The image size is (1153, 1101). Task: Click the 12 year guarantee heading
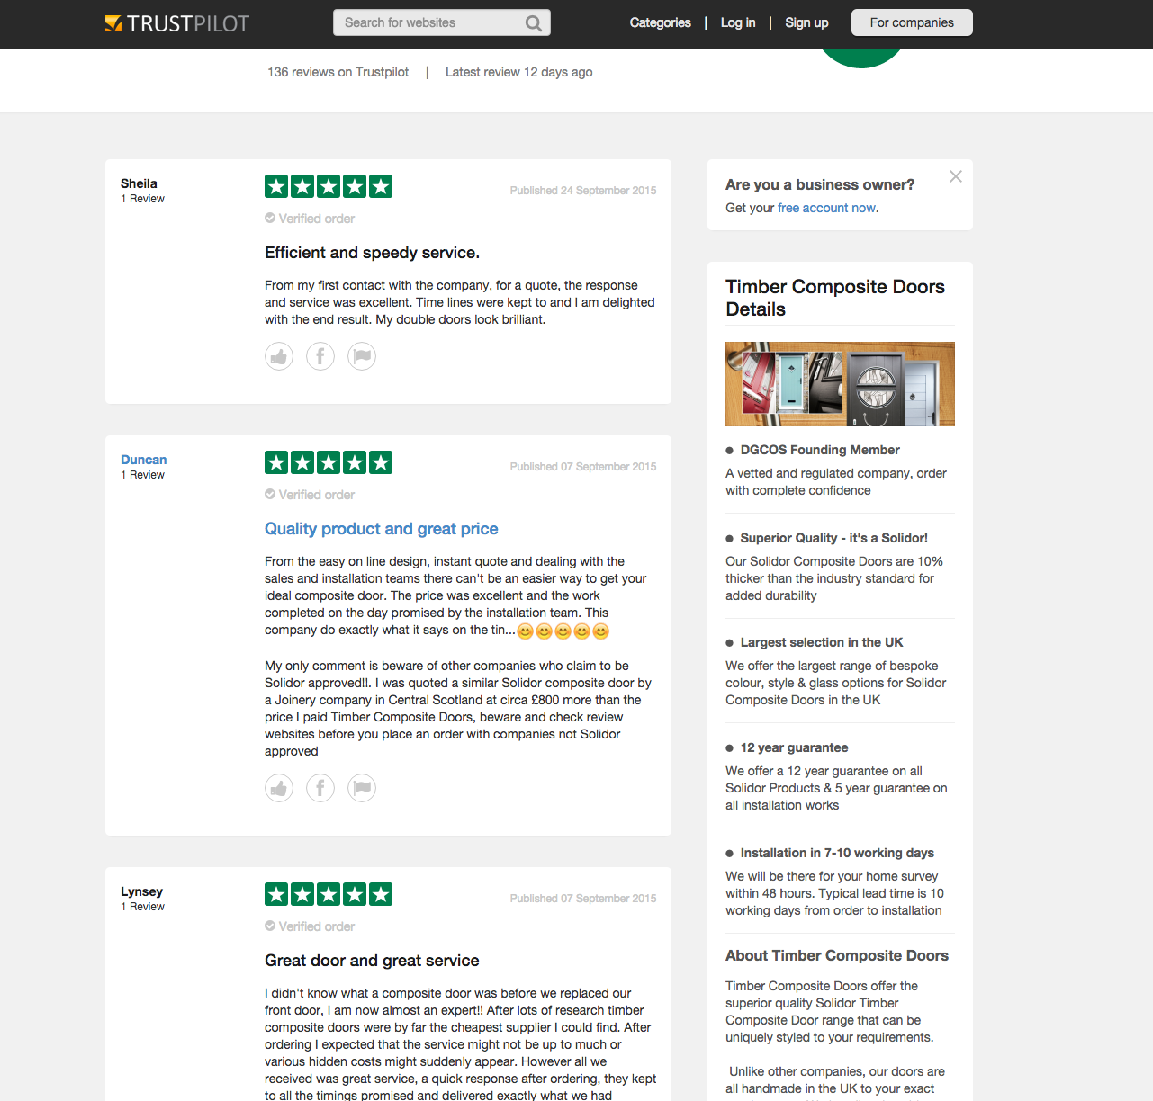794,748
